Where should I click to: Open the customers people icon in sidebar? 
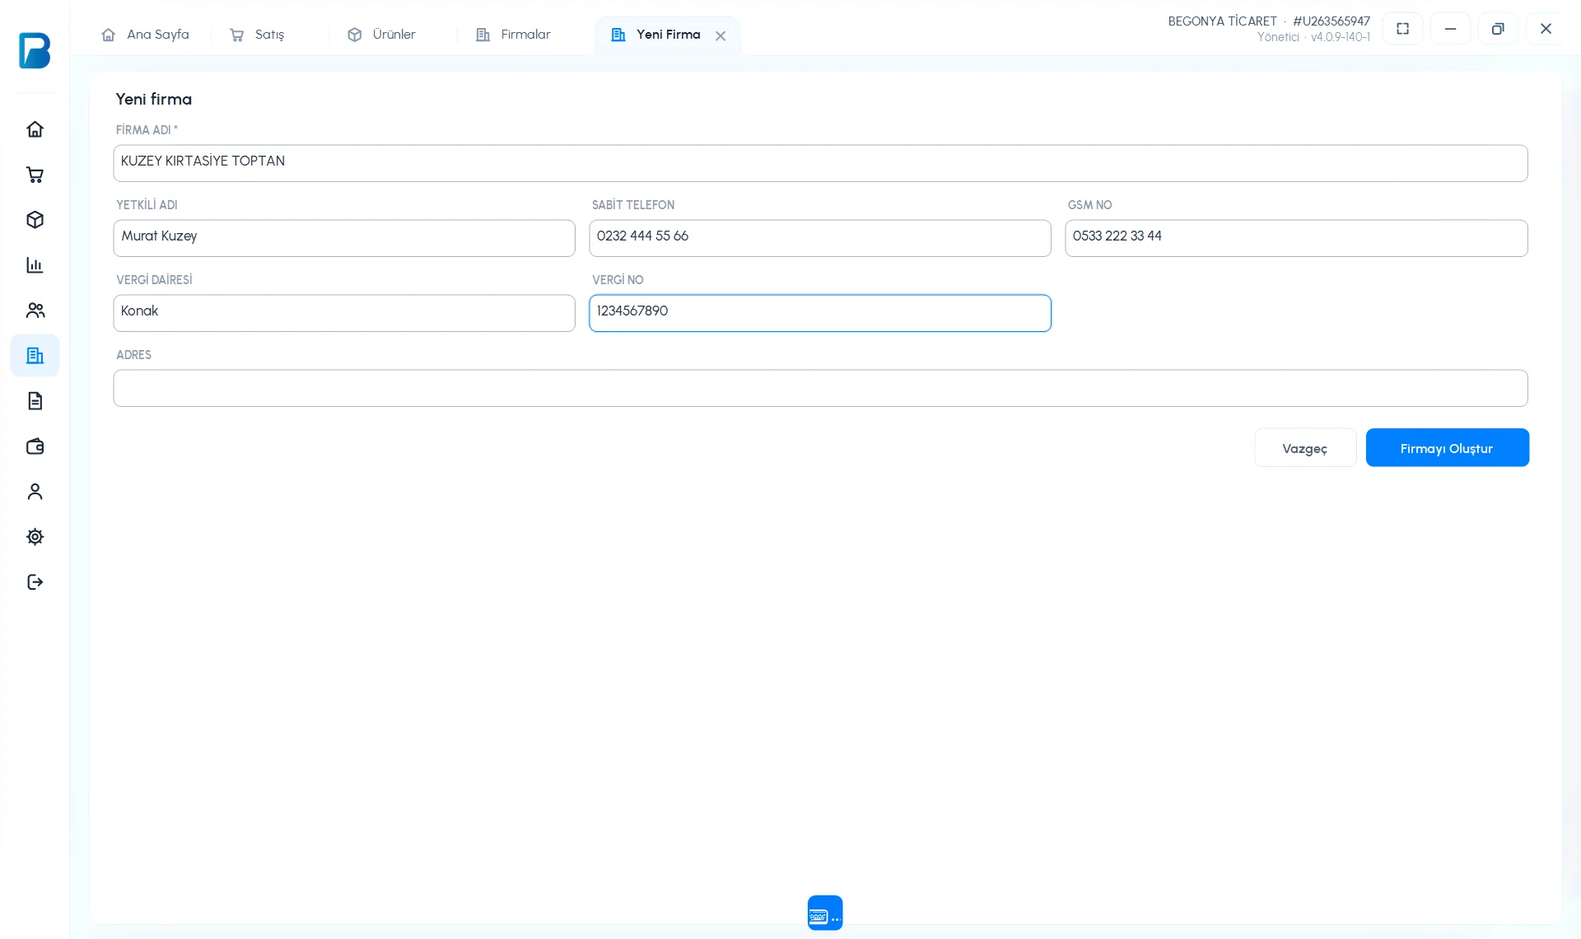point(35,311)
